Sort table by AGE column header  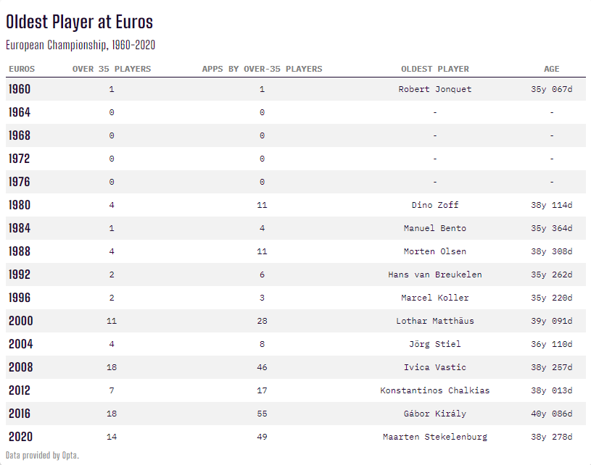pos(552,69)
